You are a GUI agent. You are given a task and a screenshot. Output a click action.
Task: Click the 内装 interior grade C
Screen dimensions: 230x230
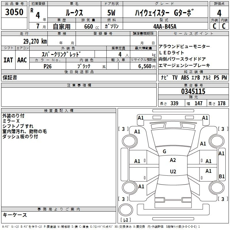224,26
